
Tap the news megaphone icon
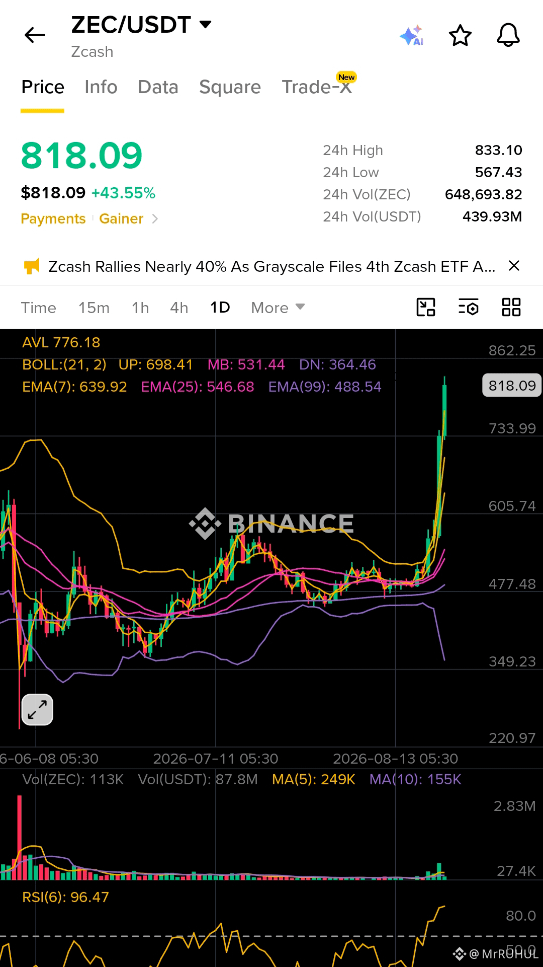coord(32,266)
